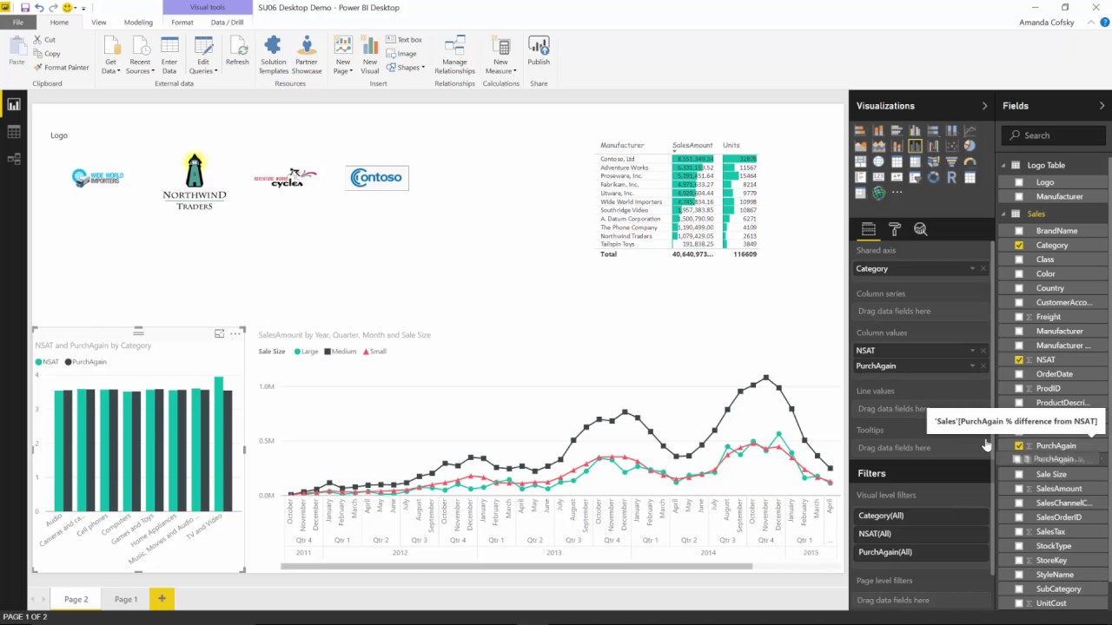
Task: Choose the area chart visualization
Action: pos(860,146)
